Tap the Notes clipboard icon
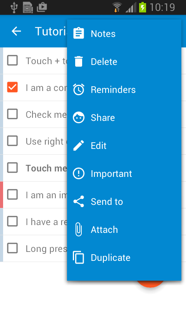The width and height of the screenshot is (186, 311). 79,33
